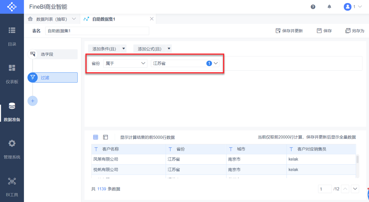Switch to 自助数据集1 tab

coord(104,19)
